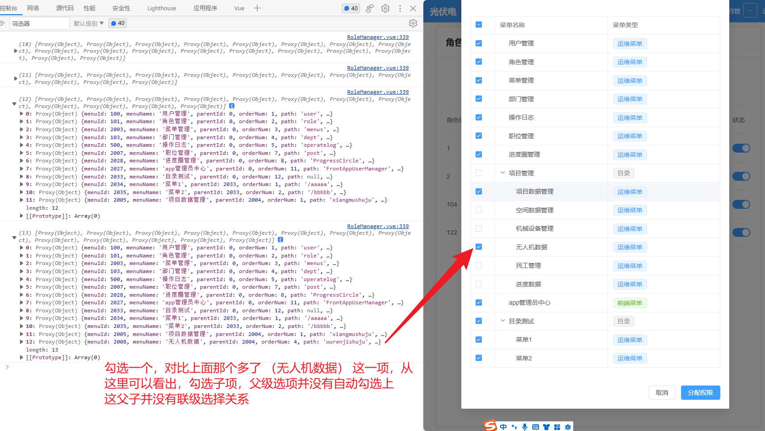Collapse the 项目管理 tree row
Image resolution: width=765 pixels, height=431 pixels.
[503, 173]
